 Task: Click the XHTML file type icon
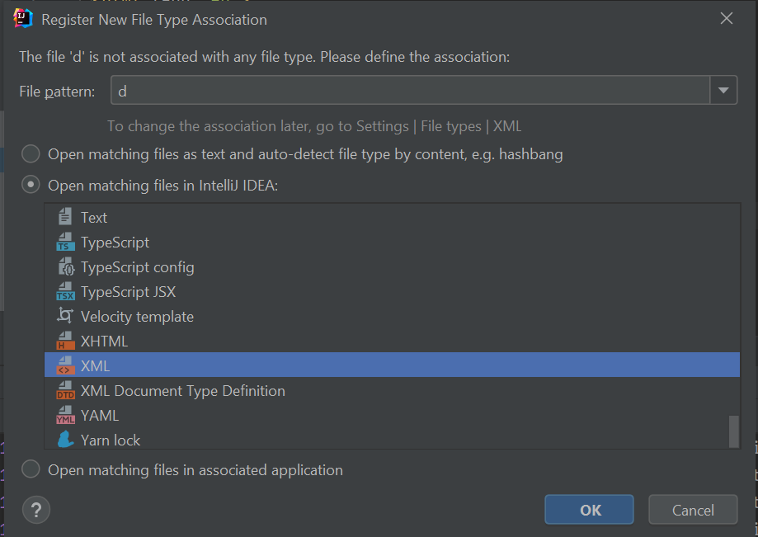(65, 341)
